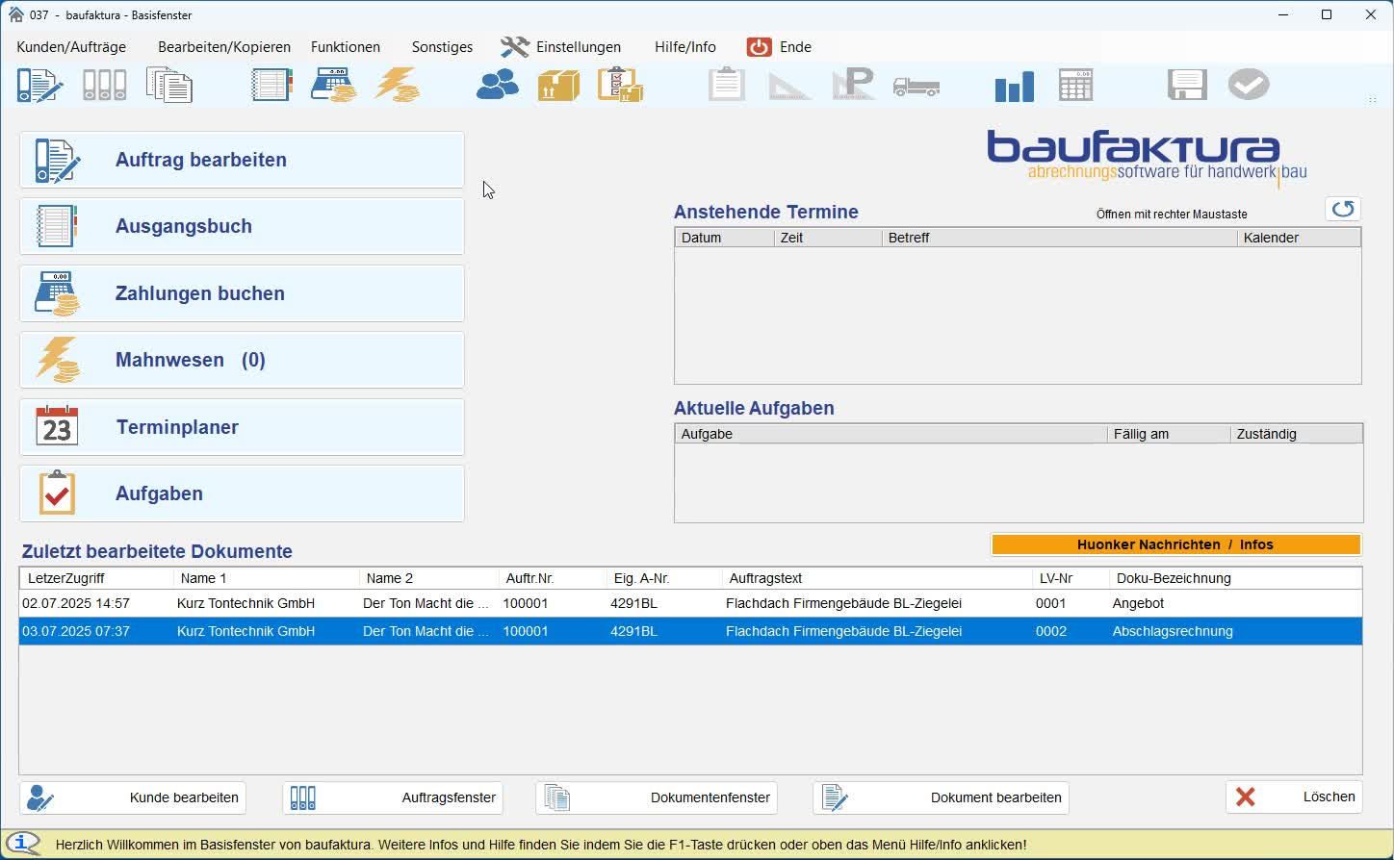Click the Löschen button
This screenshot has height=860, width=1394.
(x=1294, y=797)
